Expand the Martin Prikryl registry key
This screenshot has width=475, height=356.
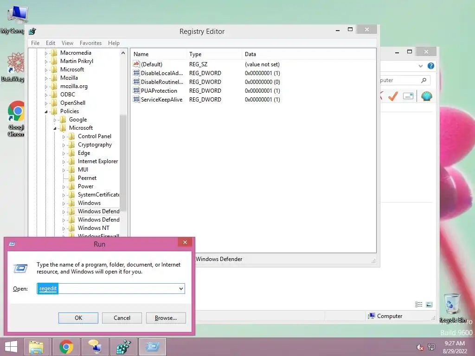coord(46,62)
